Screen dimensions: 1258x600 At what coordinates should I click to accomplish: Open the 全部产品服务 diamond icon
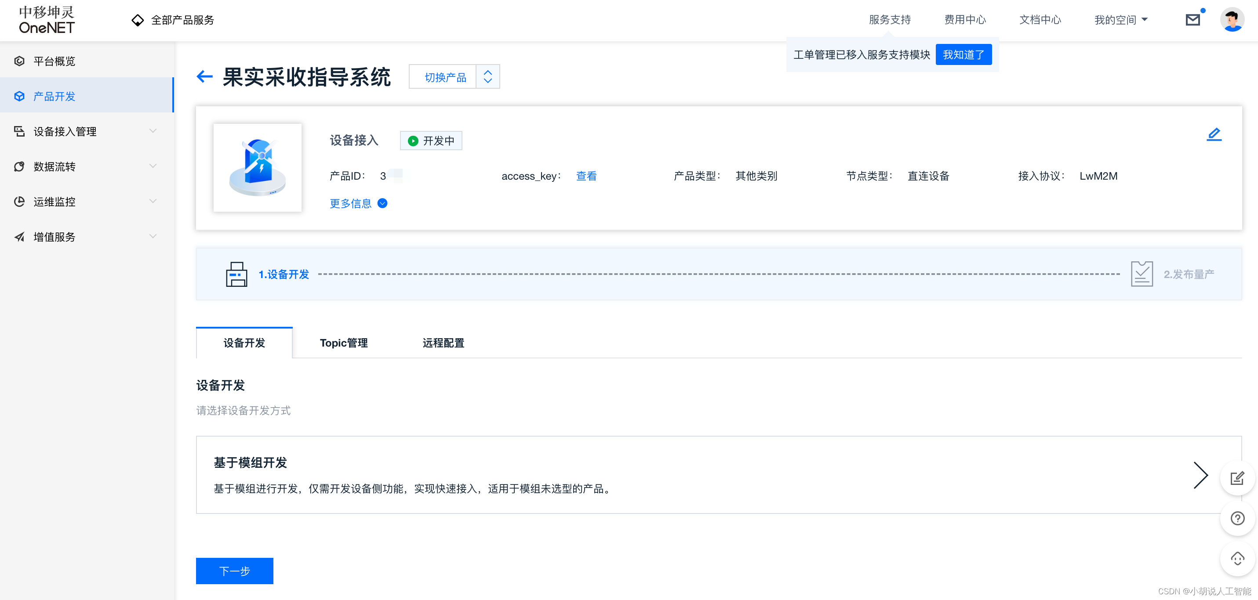[x=138, y=20]
